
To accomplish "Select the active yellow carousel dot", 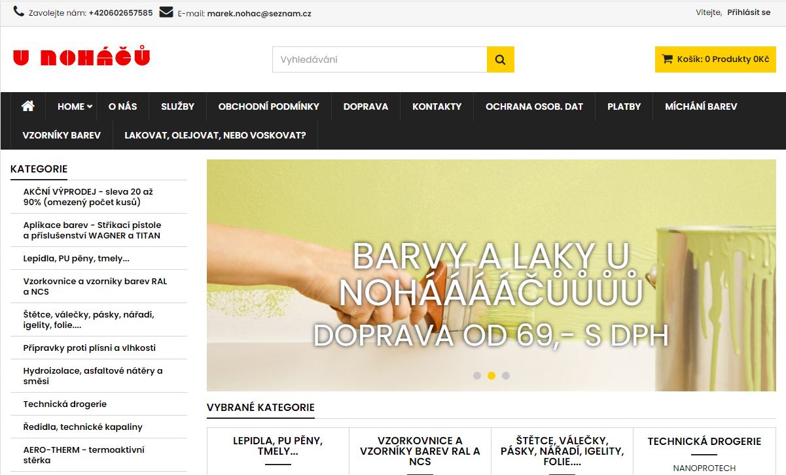I will coord(491,376).
